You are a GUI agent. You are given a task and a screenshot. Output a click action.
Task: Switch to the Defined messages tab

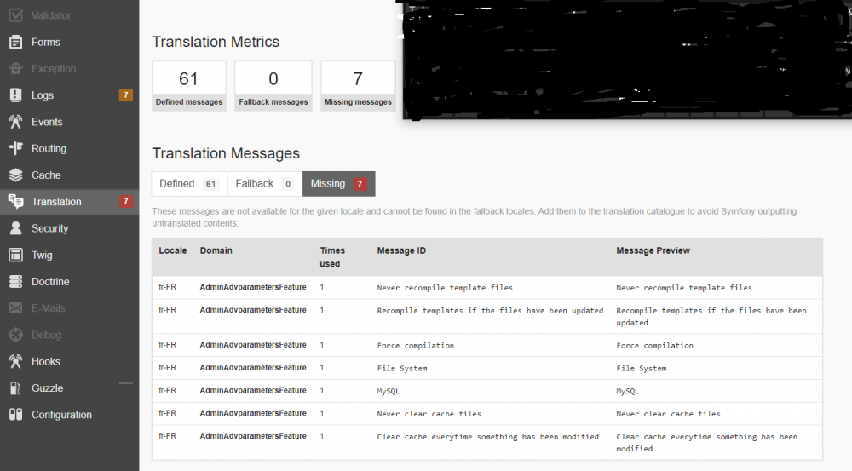[189, 184]
